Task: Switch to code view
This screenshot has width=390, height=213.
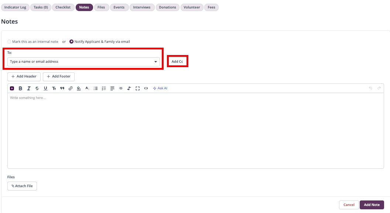Action: (146, 88)
